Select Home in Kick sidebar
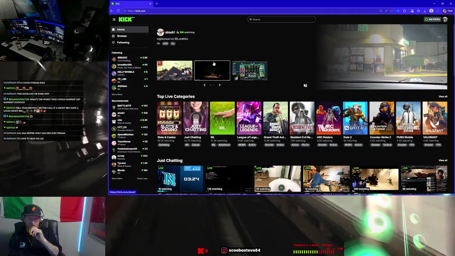This screenshot has height=256, width=455. point(129,30)
